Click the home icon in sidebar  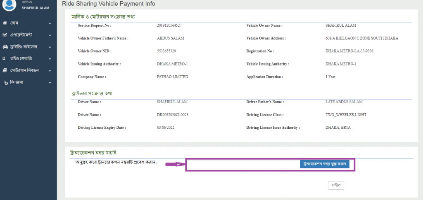[x=5, y=23]
